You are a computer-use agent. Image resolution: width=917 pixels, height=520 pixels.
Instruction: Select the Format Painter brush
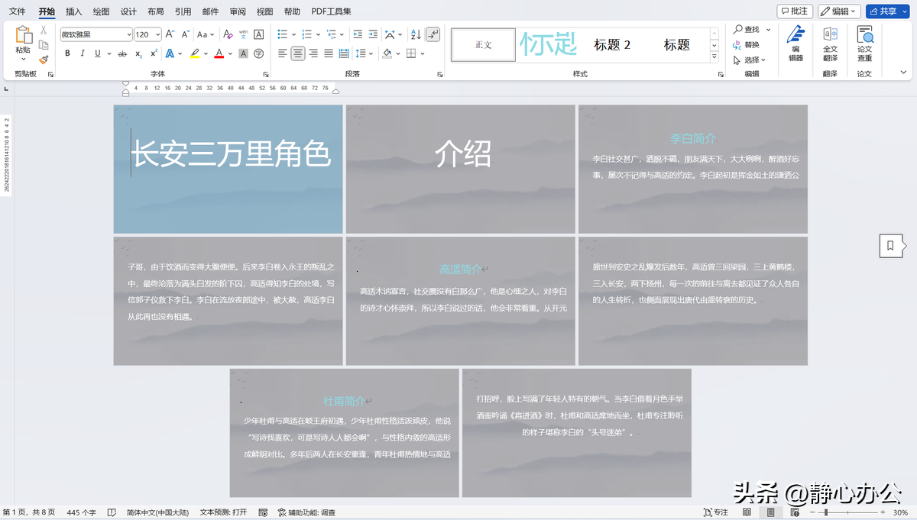point(44,59)
